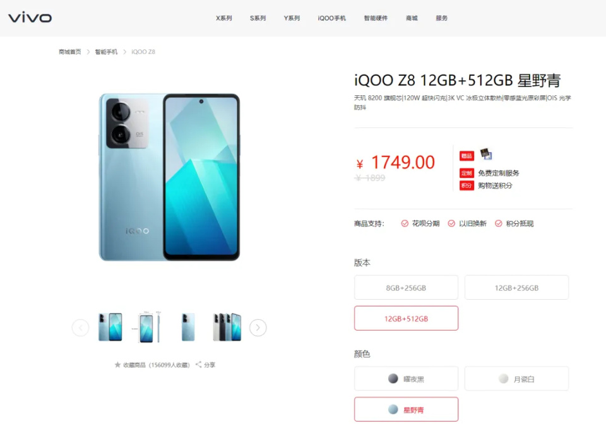
Task: Show next product thumbnails with right arrow
Action: pos(258,328)
